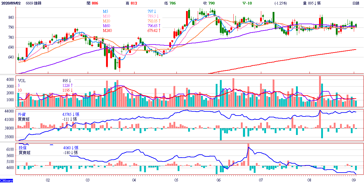Click the 08 month marker on timeline

coord(309,180)
